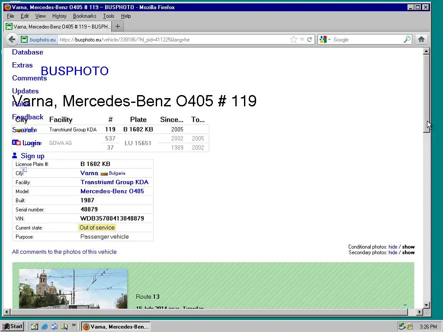
Task: Select the Varna Mercedes-Benz O405 browser tab
Action: (x=58, y=26)
